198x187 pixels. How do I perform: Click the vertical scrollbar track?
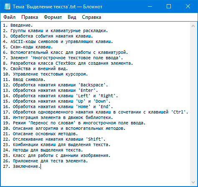coord(193,104)
